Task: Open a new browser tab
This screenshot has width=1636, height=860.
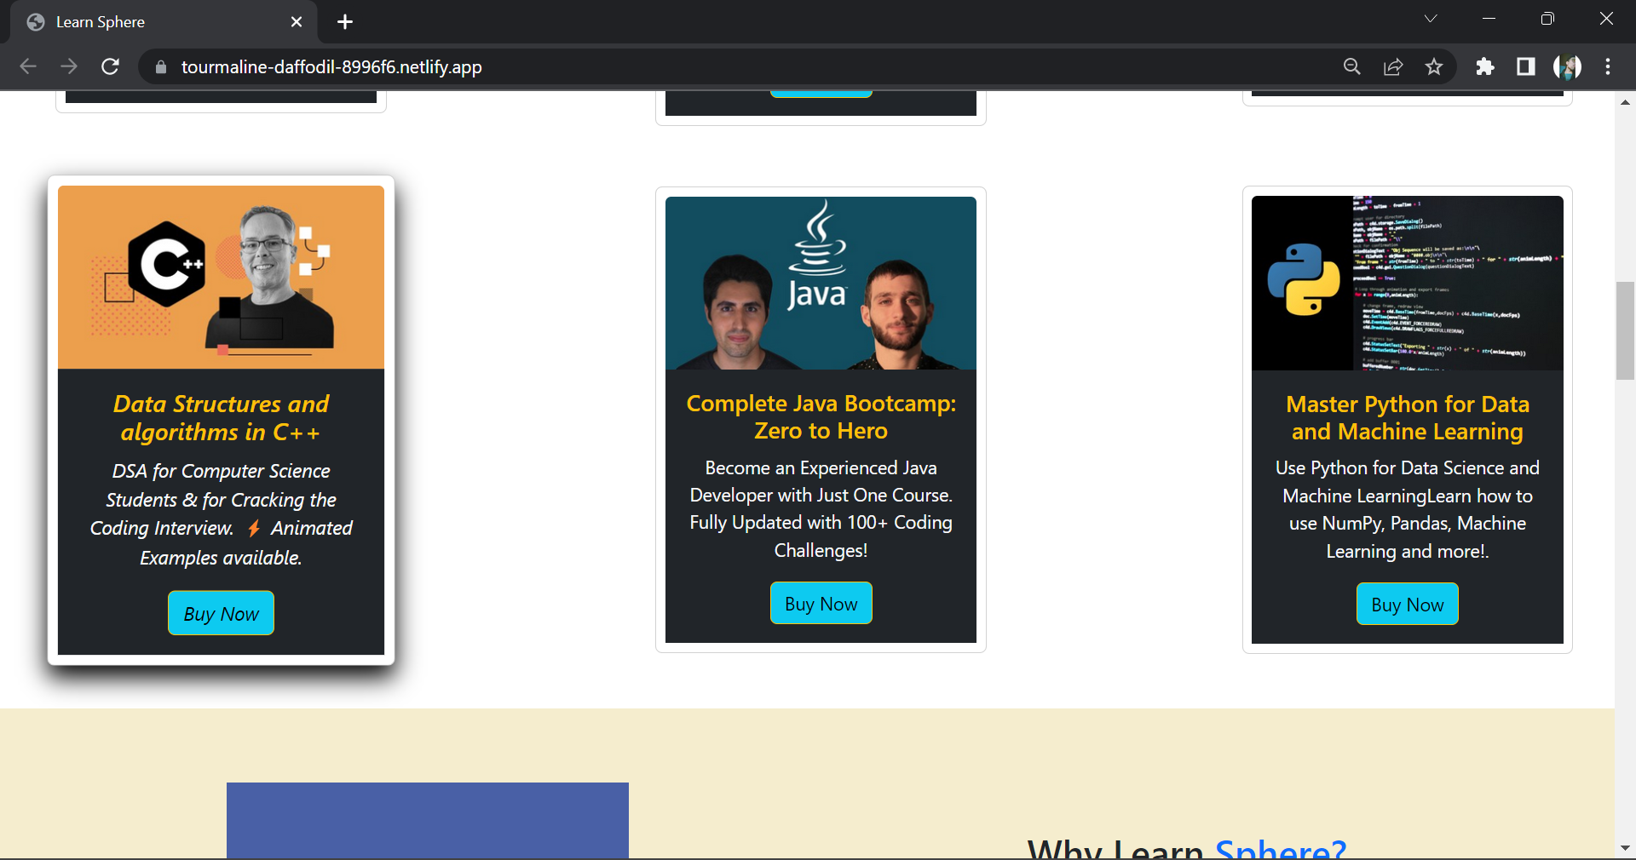Action: (344, 22)
